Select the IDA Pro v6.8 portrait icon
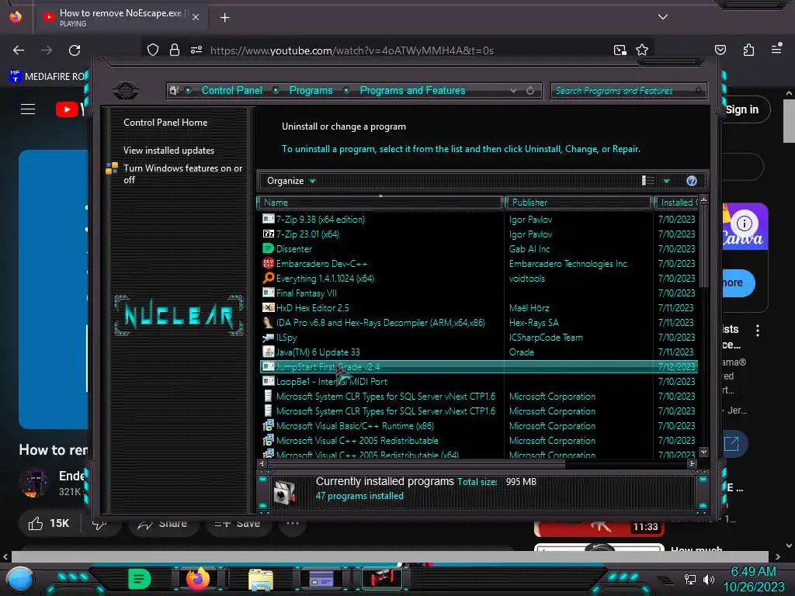 click(268, 322)
